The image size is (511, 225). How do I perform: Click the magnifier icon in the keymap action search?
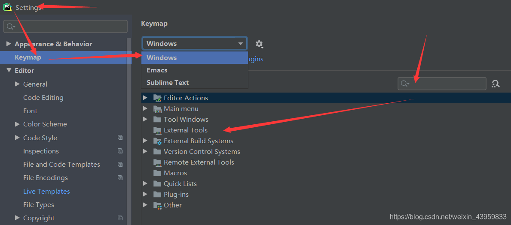click(x=405, y=84)
